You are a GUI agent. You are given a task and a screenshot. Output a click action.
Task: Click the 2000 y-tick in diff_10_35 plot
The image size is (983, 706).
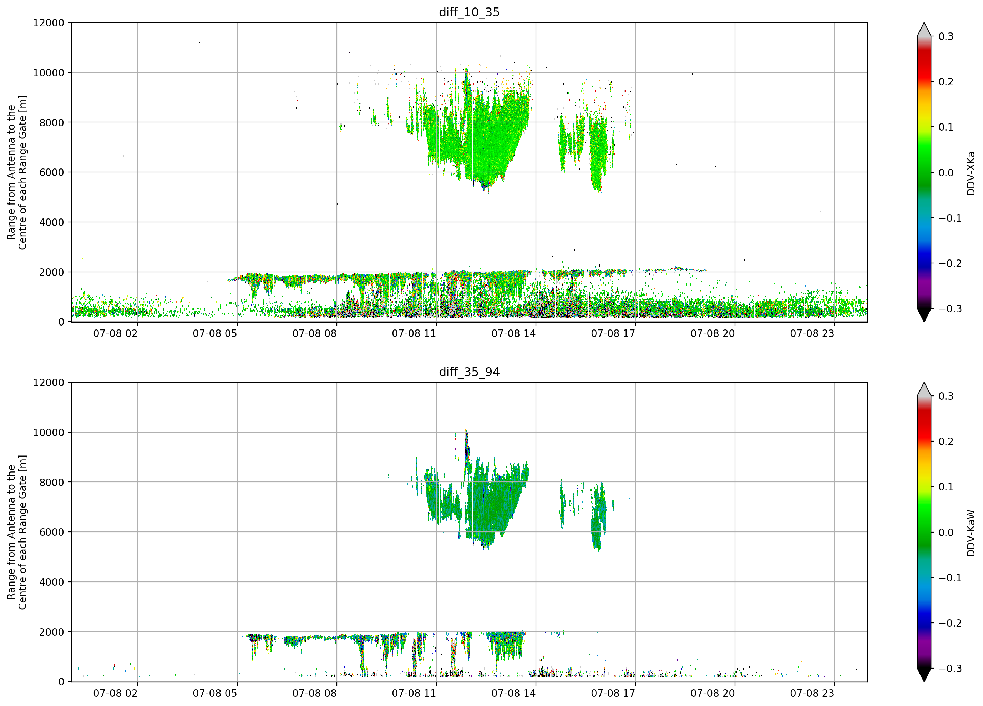pyautogui.click(x=52, y=272)
